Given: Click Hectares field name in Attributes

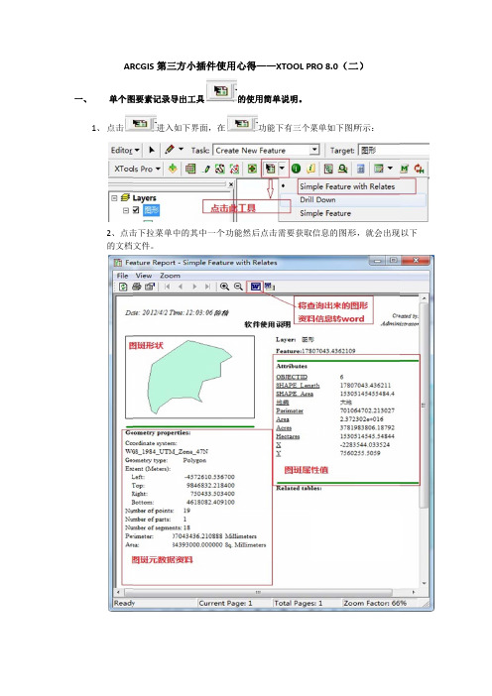Looking at the screenshot, I should (288, 436).
